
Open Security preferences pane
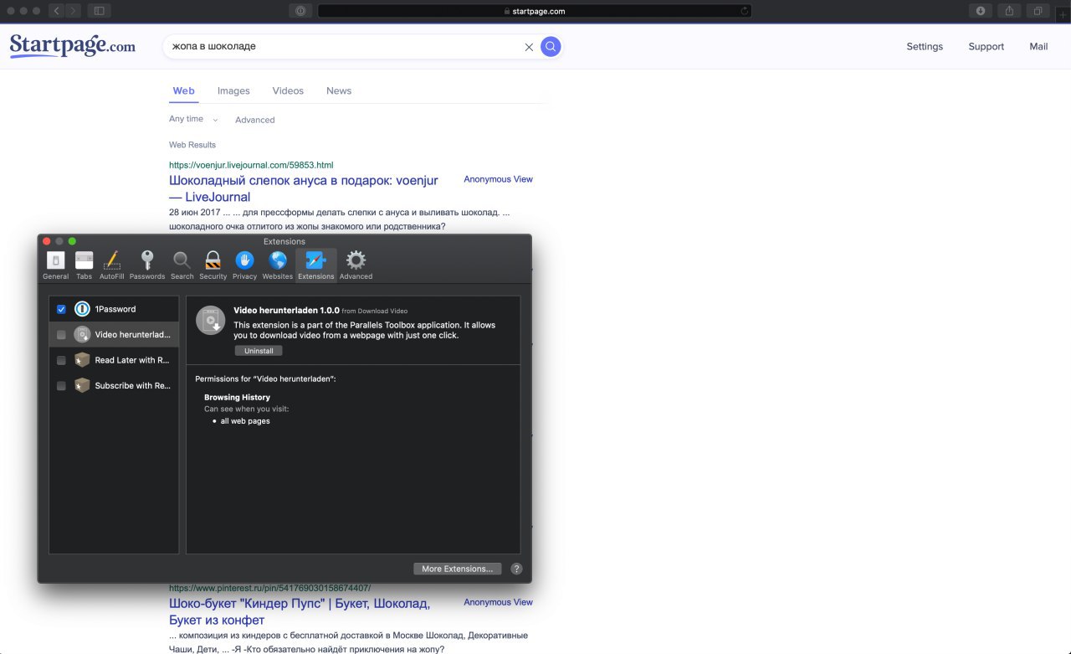pos(213,265)
